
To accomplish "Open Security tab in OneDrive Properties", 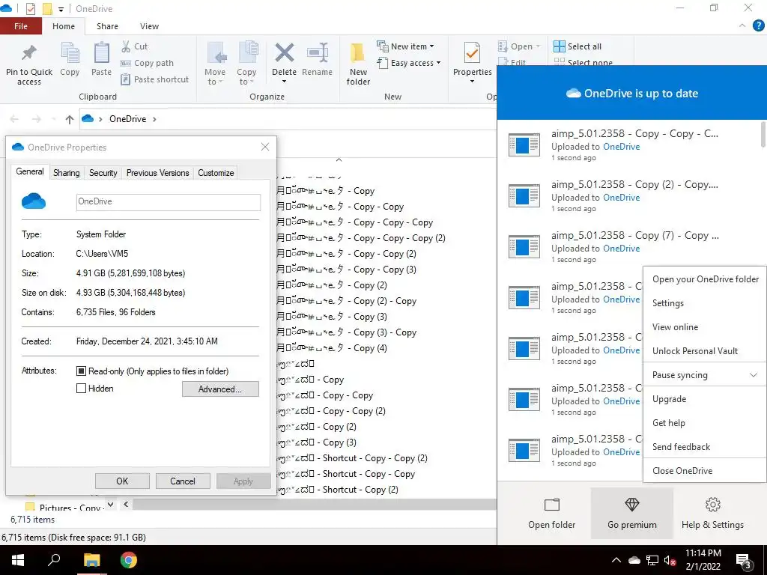I will coord(103,173).
